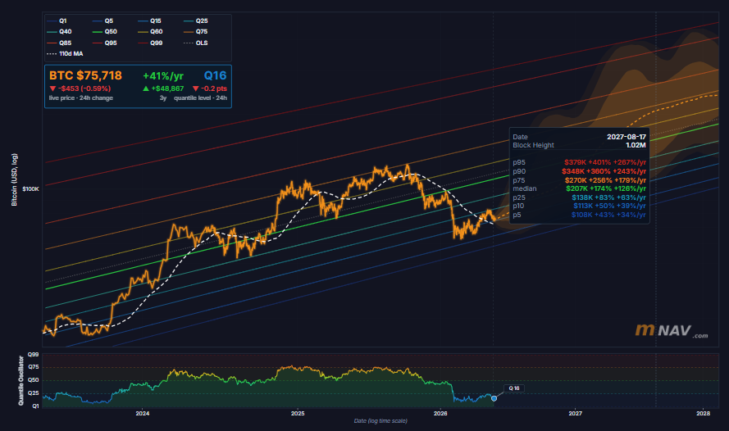Click the p5 $108K projection row
This screenshot has height=431, width=729.
point(579,215)
